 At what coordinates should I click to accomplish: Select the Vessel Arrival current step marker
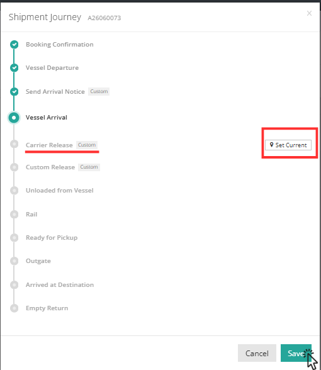point(14,118)
